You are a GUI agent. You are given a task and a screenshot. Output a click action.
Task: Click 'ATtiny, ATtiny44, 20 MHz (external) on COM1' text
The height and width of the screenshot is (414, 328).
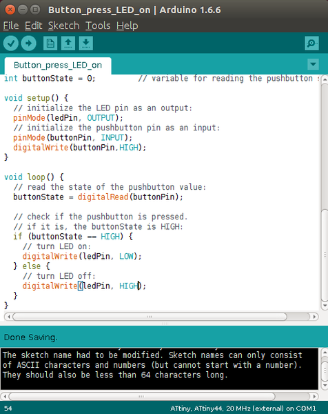pos(243,408)
